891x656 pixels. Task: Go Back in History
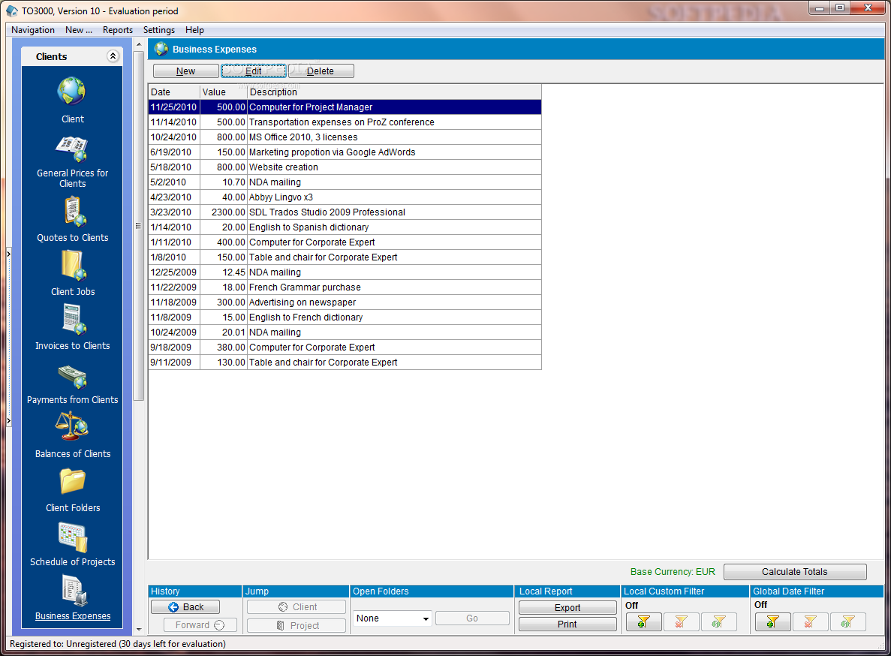pos(186,607)
